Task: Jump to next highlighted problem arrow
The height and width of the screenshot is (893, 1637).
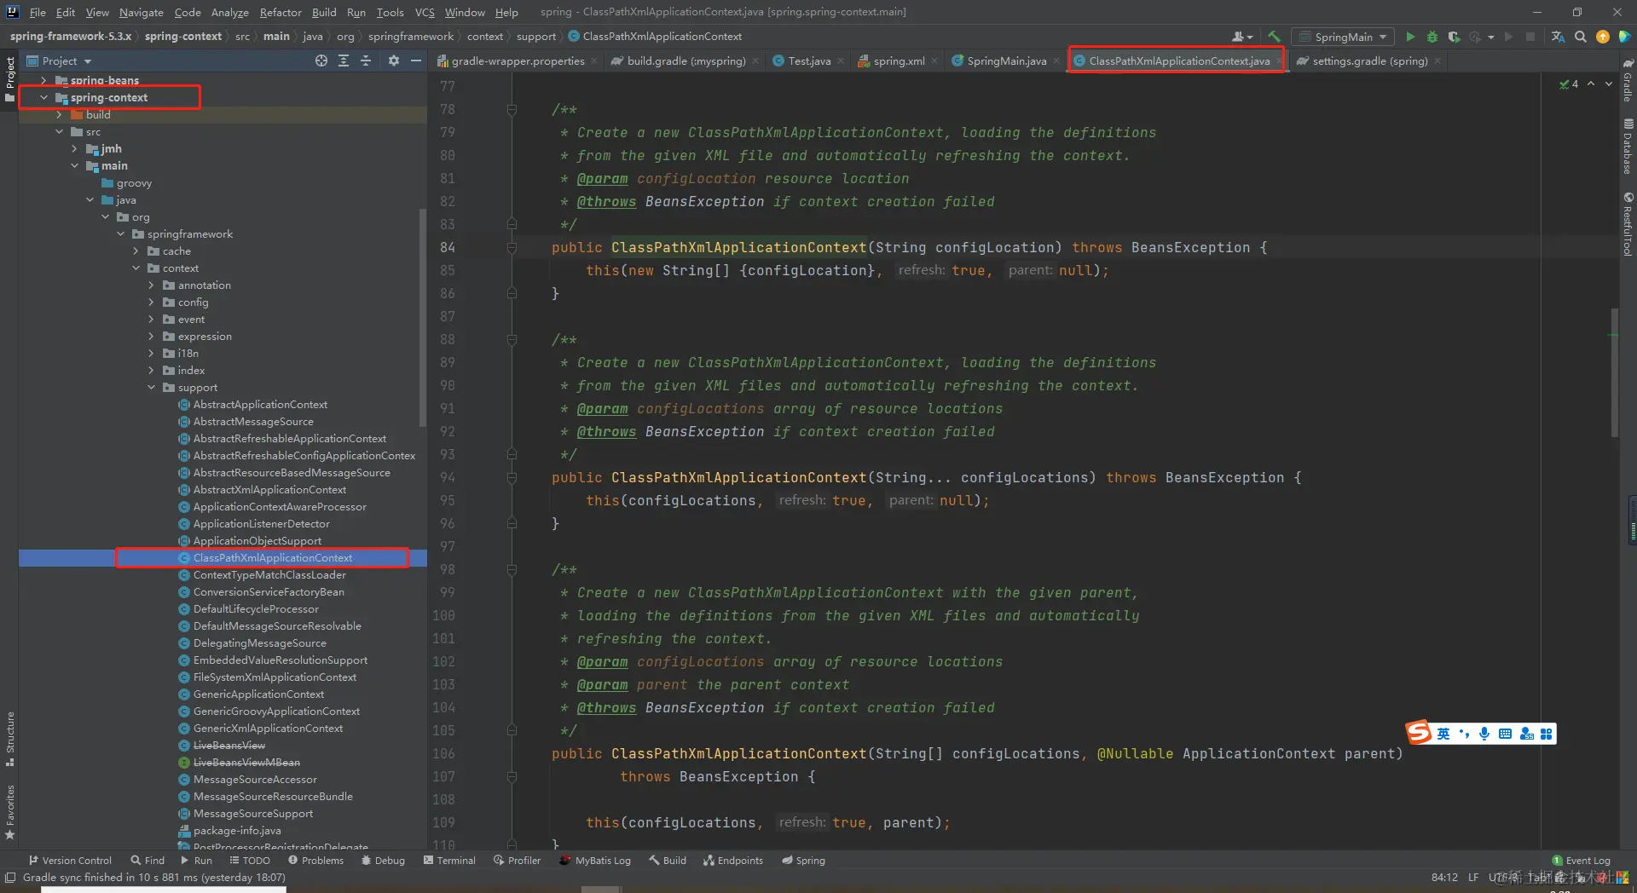Action: (x=1609, y=84)
